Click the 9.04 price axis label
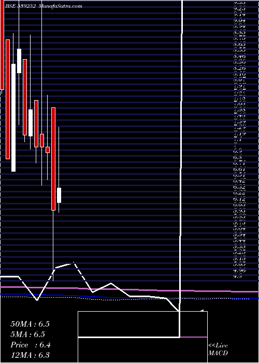 pos(239,21)
